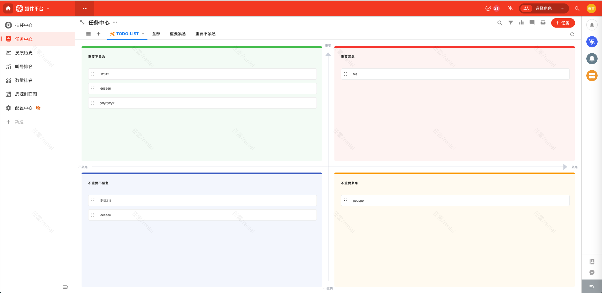Open the task card labeled 666666
The height and width of the screenshot is (293, 602).
click(202, 89)
